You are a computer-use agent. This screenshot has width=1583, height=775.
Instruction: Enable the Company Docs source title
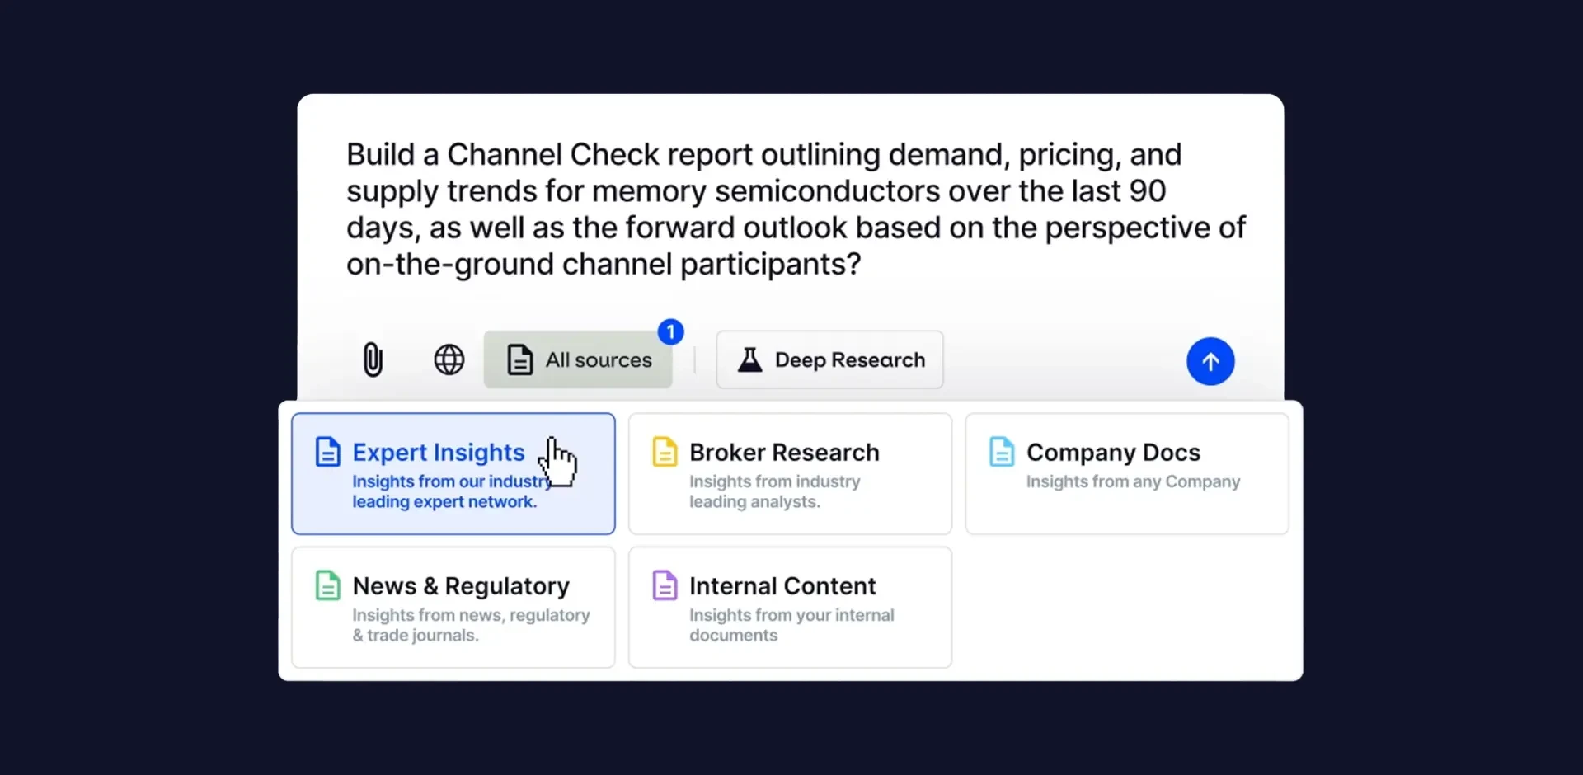(x=1112, y=453)
